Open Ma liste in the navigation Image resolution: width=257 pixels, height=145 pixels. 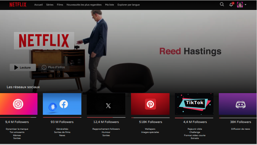[x=110, y=5]
